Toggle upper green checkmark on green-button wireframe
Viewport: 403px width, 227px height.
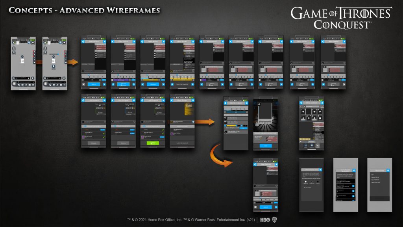[163, 130]
